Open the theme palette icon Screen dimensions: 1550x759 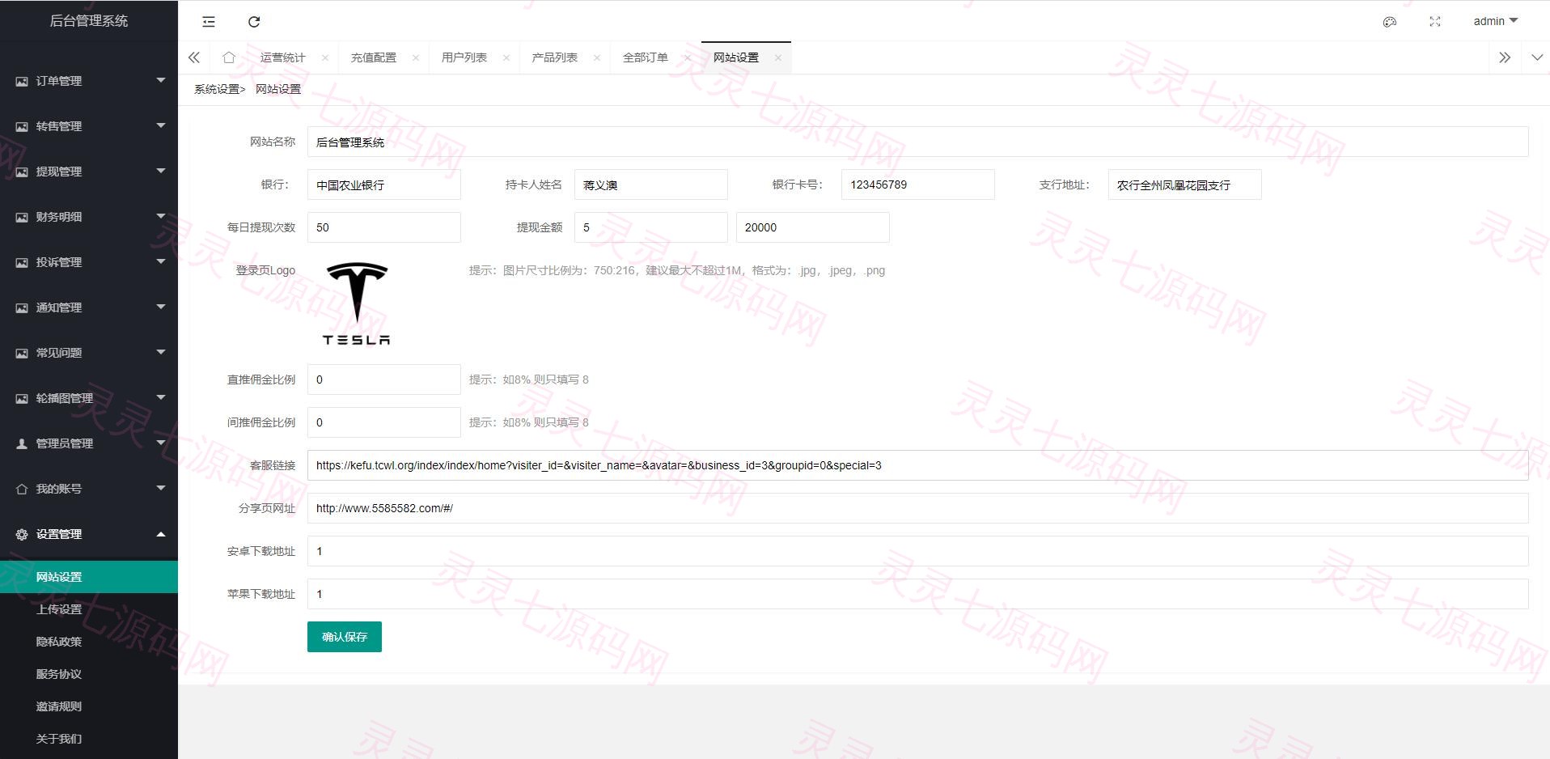point(1390,22)
